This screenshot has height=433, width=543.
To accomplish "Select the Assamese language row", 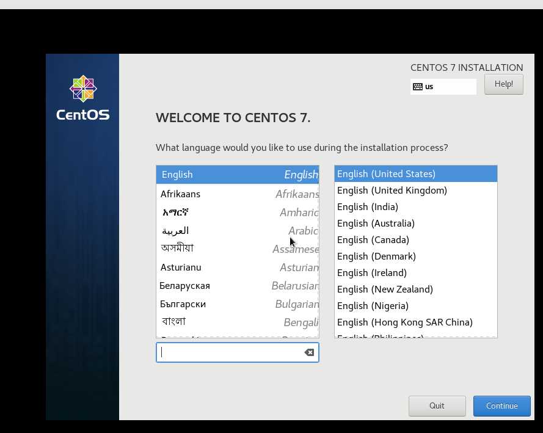I will (x=238, y=249).
